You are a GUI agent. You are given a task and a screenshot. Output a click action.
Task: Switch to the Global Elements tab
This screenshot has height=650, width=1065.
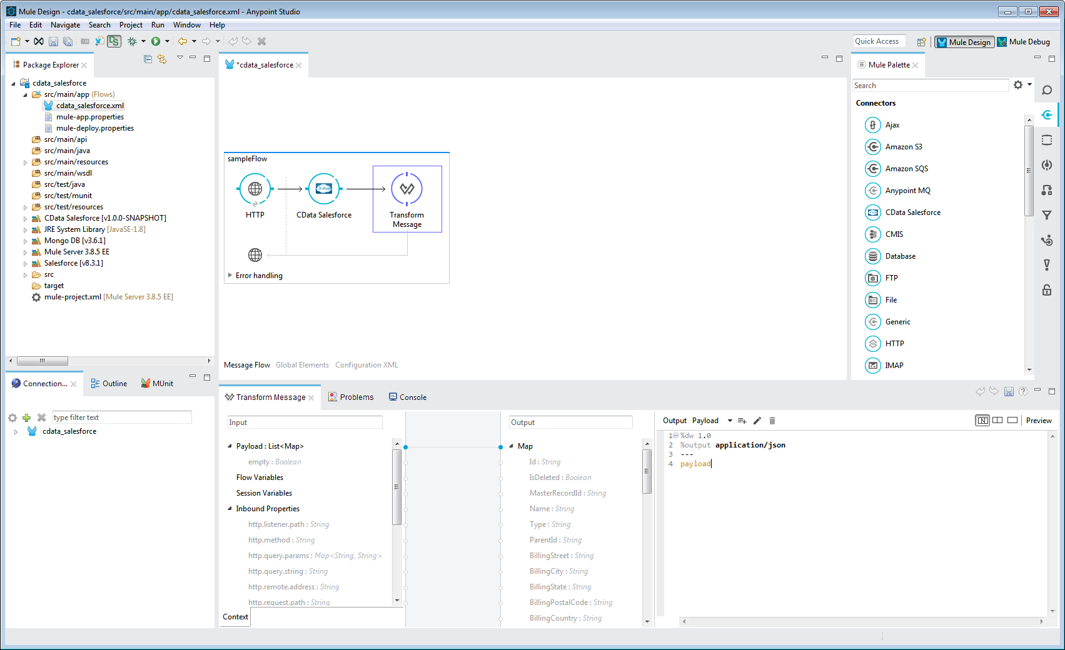(302, 365)
